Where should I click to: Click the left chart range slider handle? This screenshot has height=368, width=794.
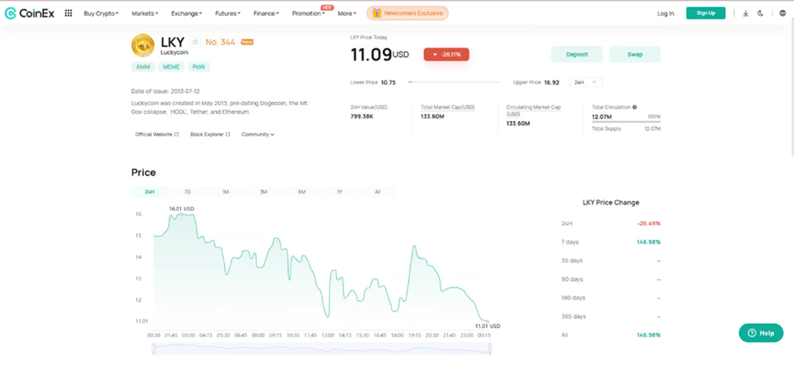(153, 349)
